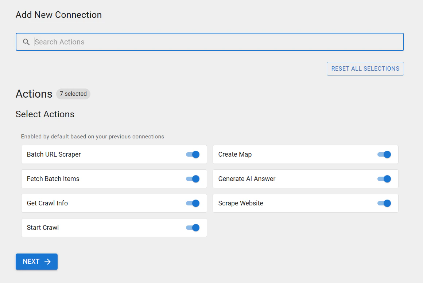Turn off the Start Crawl action
The image size is (423, 283).
pos(192,228)
